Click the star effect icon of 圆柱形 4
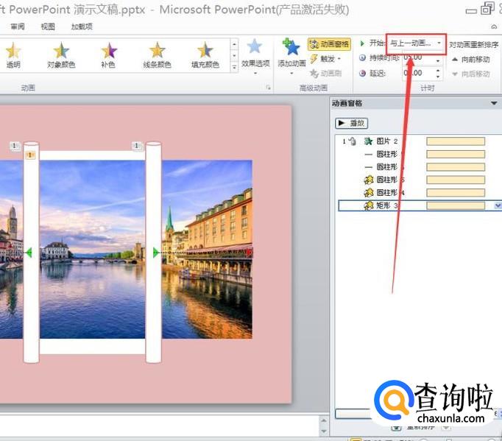 coord(369,192)
